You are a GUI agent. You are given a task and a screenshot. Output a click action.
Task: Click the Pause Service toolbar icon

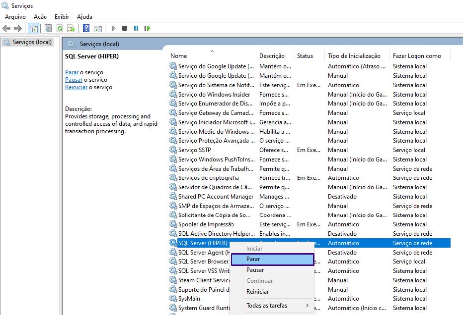[x=136, y=29]
